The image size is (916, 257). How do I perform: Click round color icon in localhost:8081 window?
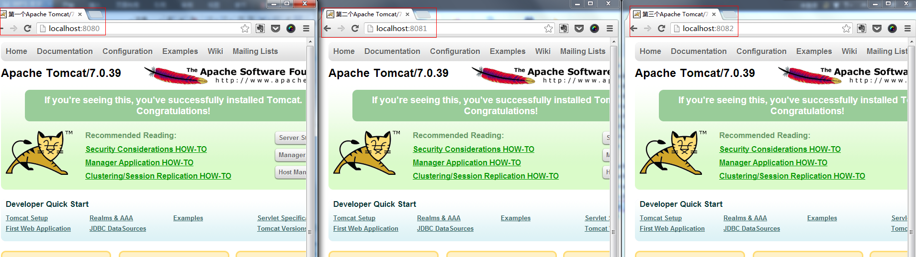tap(594, 28)
